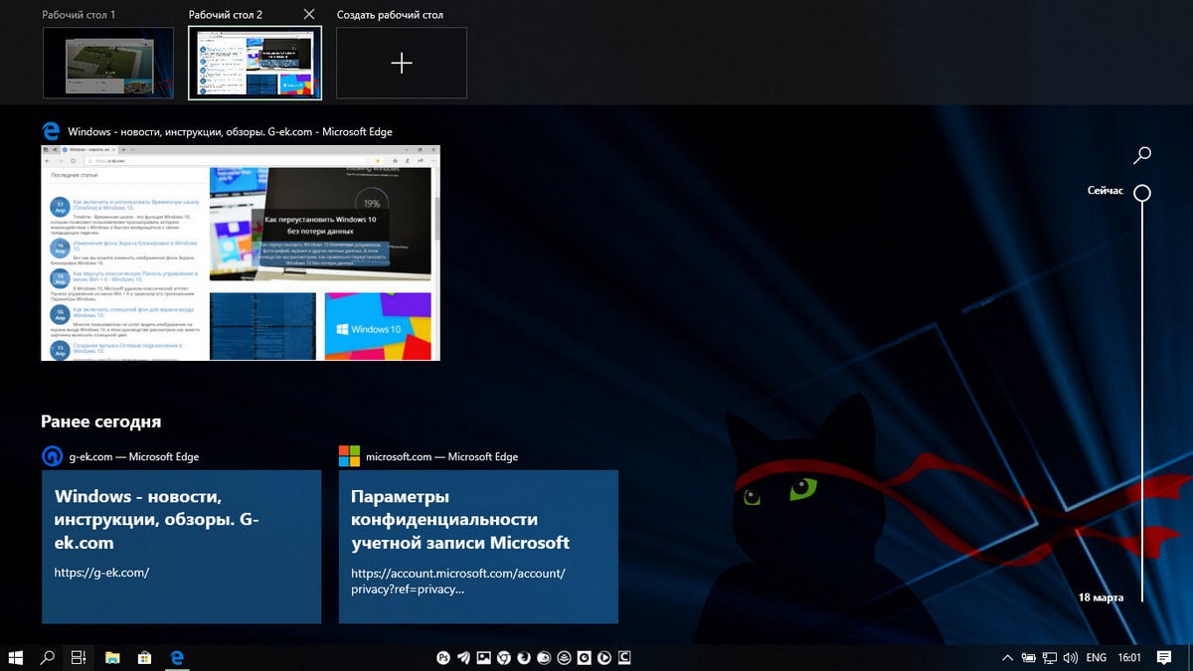The width and height of the screenshot is (1193, 671).
Task: Open the Microsoft Edge window preview
Action: 241,252
